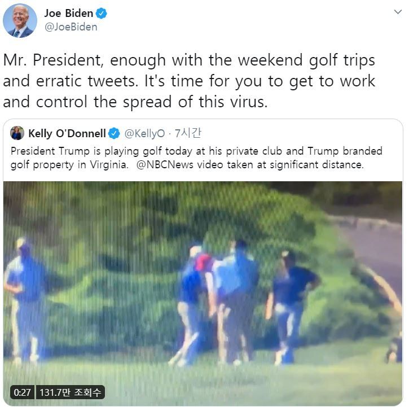
Task: Click the 7시간 timestamp
Action: pos(188,134)
